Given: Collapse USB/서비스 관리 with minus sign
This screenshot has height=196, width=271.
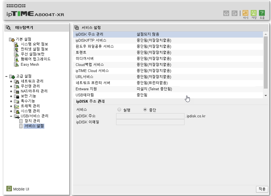Looking at the screenshot, I should [11, 116].
